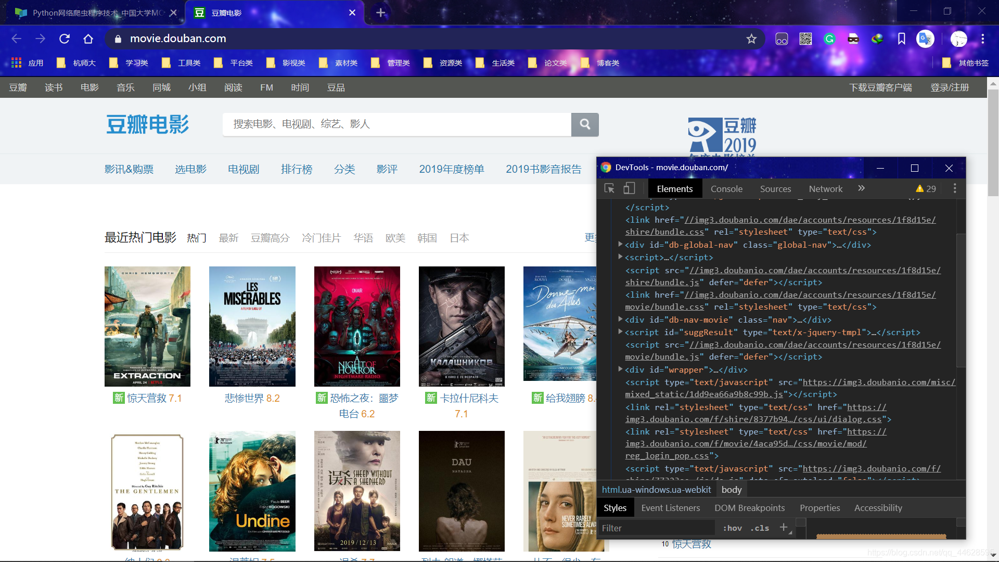Filter hot movies by 豆瓣高分
999x562 pixels.
270,238
